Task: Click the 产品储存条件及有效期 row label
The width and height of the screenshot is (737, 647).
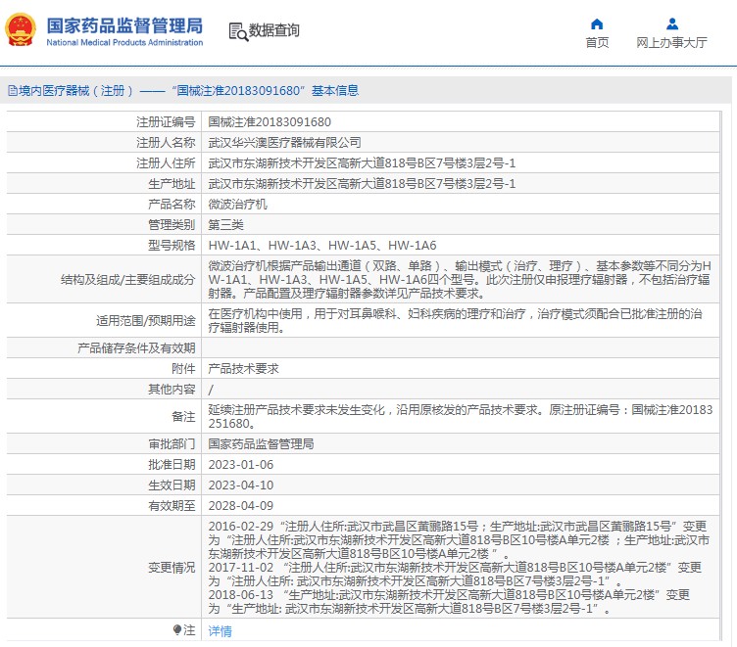Action: 136,347
